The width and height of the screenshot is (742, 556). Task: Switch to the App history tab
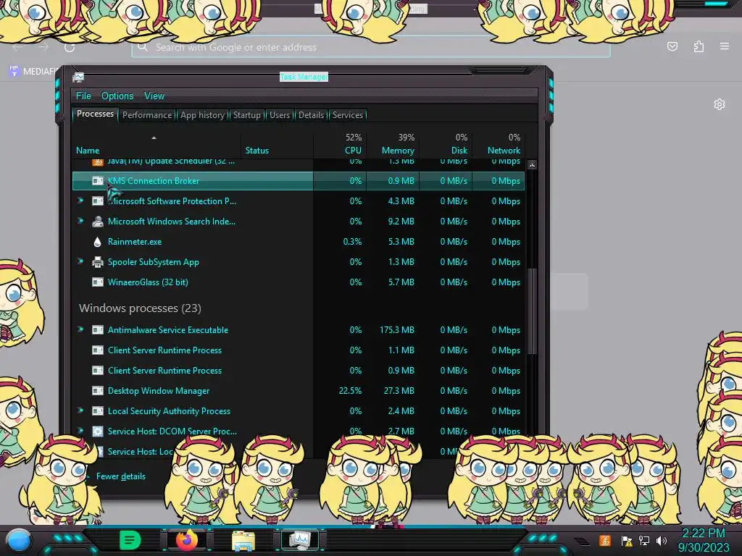[202, 115]
